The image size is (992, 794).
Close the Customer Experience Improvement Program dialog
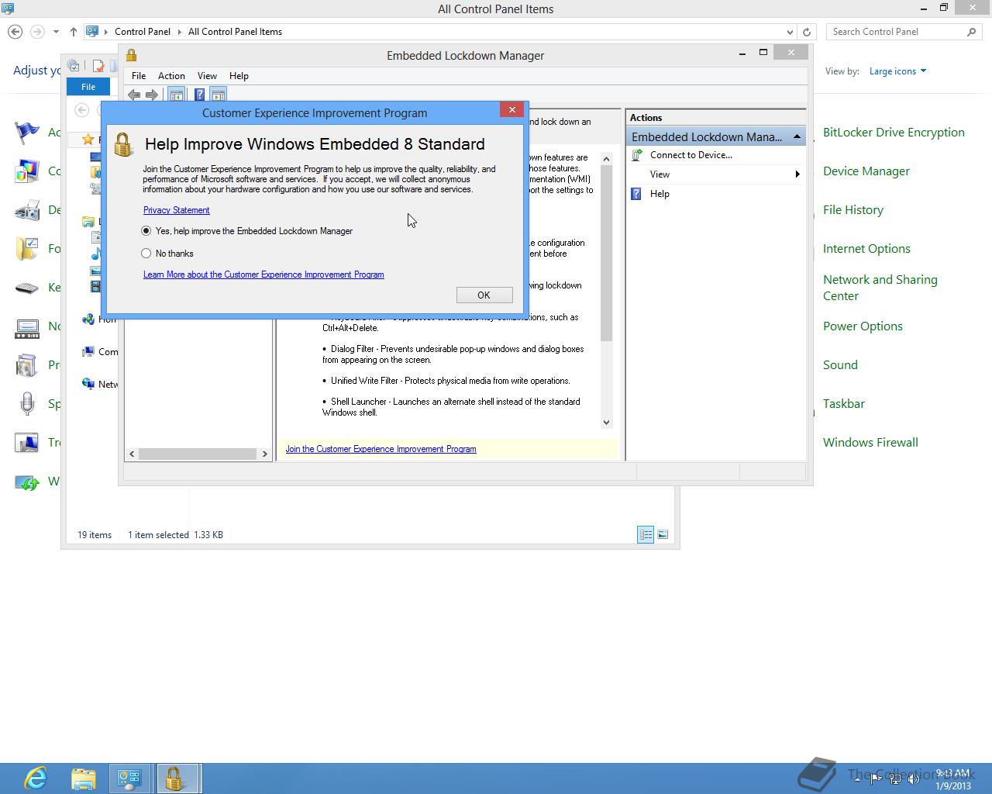(x=511, y=110)
